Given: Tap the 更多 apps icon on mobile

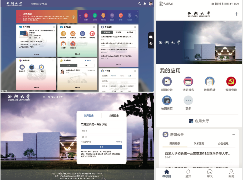Looking at the screenshot, I should click(188, 100).
